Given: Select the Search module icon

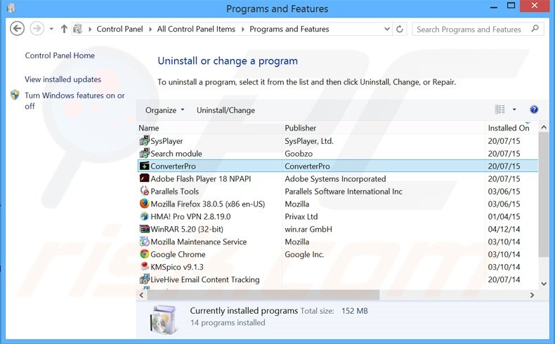Looking at the screenshot, I should (145, 154).
